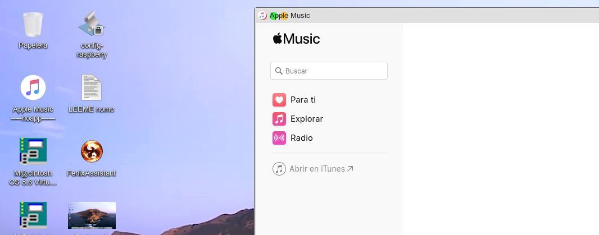Image resolution: width=599 pixels, height=235 pixels.
Task: Select the FenixAssistant phoenix icon on the desktop
Action: point(92,151)
